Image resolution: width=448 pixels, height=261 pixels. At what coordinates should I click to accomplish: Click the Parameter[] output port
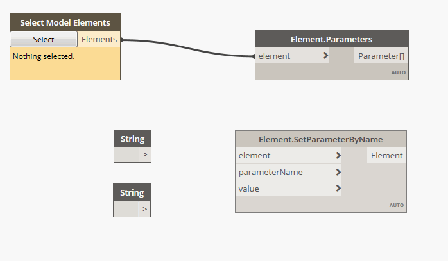(x=381, y=56)
